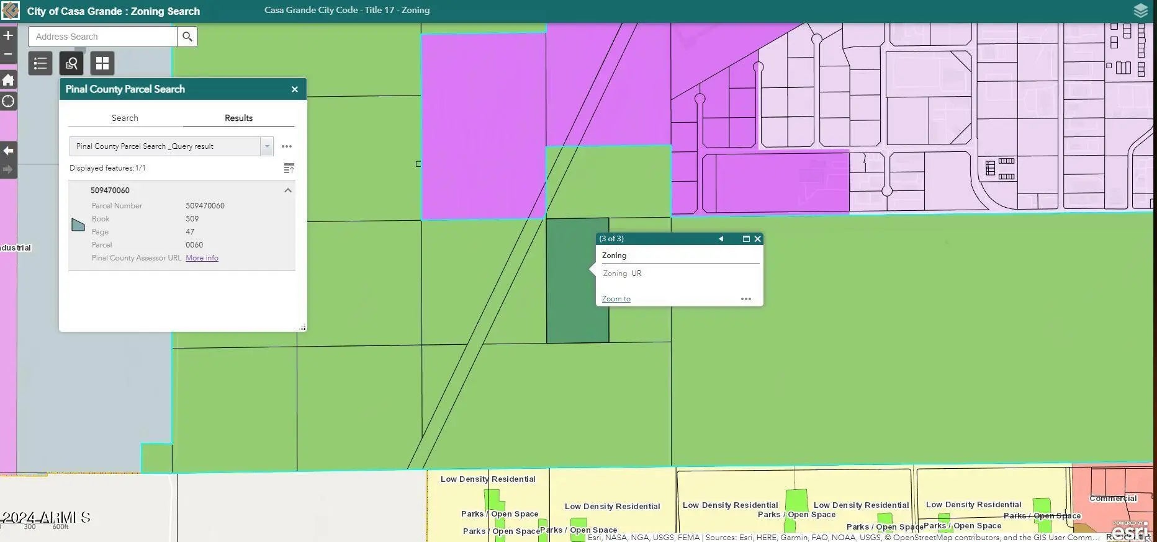Click the Address Search input field

[102, 37]
